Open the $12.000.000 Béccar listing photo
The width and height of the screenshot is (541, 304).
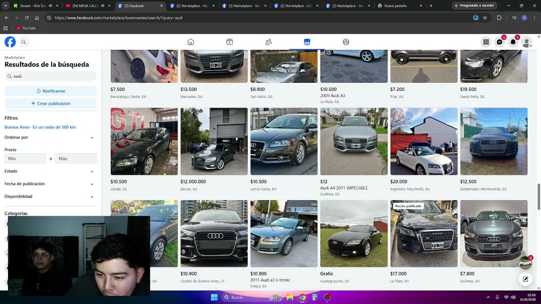coord(214,141)
